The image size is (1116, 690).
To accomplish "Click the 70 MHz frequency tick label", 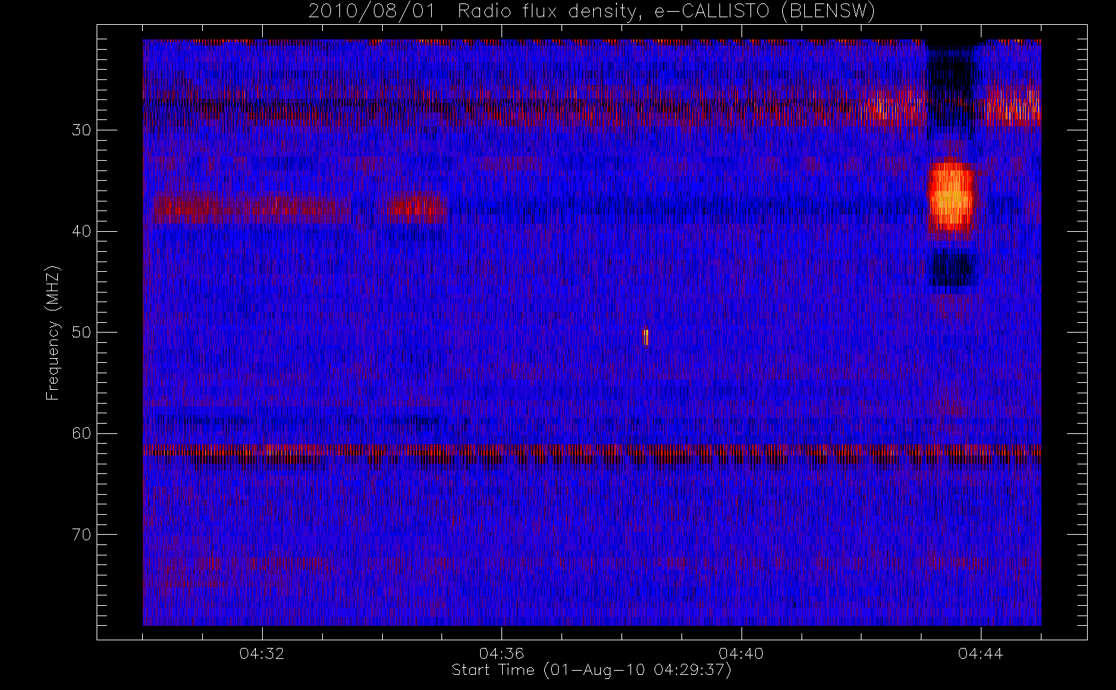I will pos(81,535).
